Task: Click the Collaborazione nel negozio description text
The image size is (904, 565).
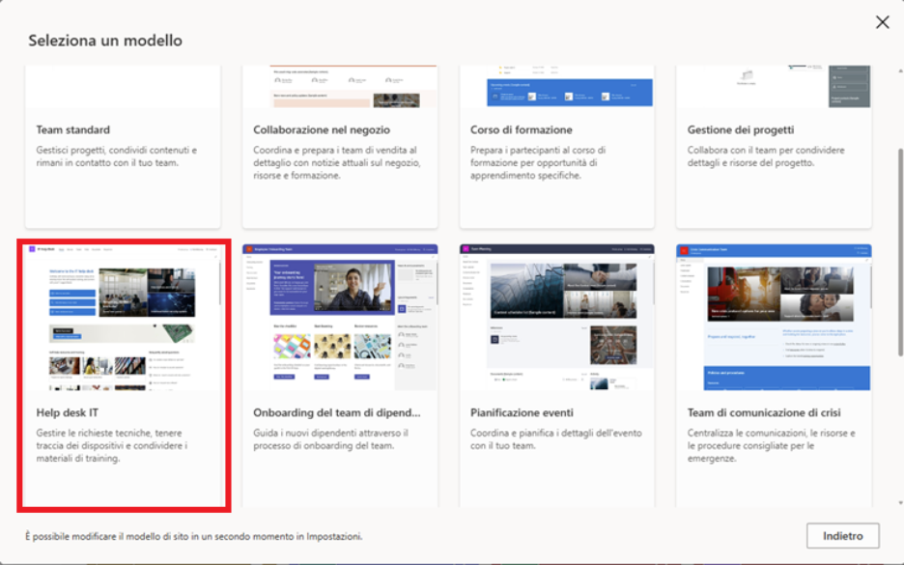Action: 337,162
